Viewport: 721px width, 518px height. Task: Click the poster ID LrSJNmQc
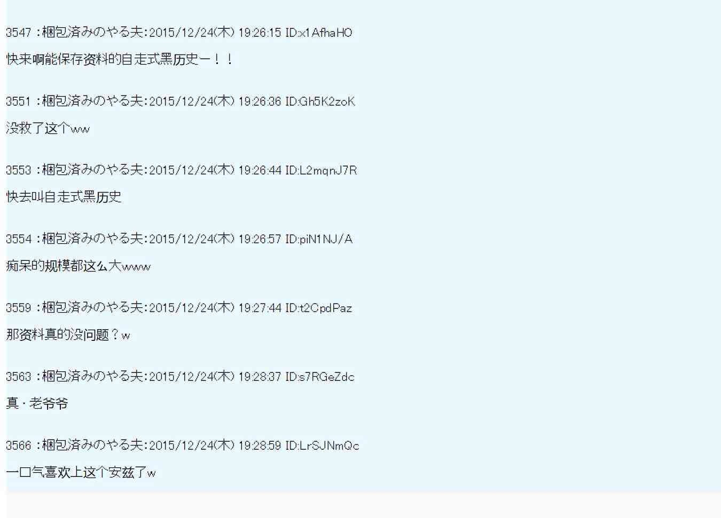pos(322,445)
